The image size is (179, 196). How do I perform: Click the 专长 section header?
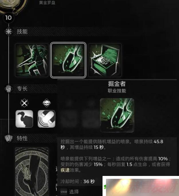[22, 89]
